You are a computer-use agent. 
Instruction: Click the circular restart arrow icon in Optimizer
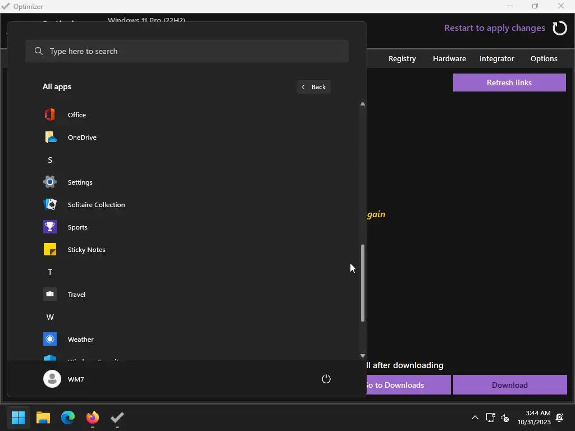560,28
